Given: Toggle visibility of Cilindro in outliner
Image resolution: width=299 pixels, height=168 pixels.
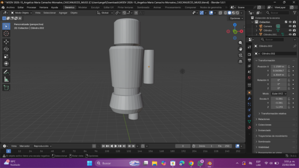Looking at the screenshot, I should (290, 30).
